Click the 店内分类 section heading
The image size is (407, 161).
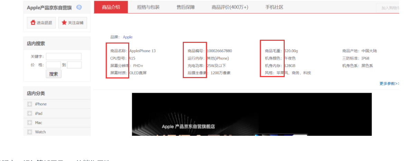point(36,93)
